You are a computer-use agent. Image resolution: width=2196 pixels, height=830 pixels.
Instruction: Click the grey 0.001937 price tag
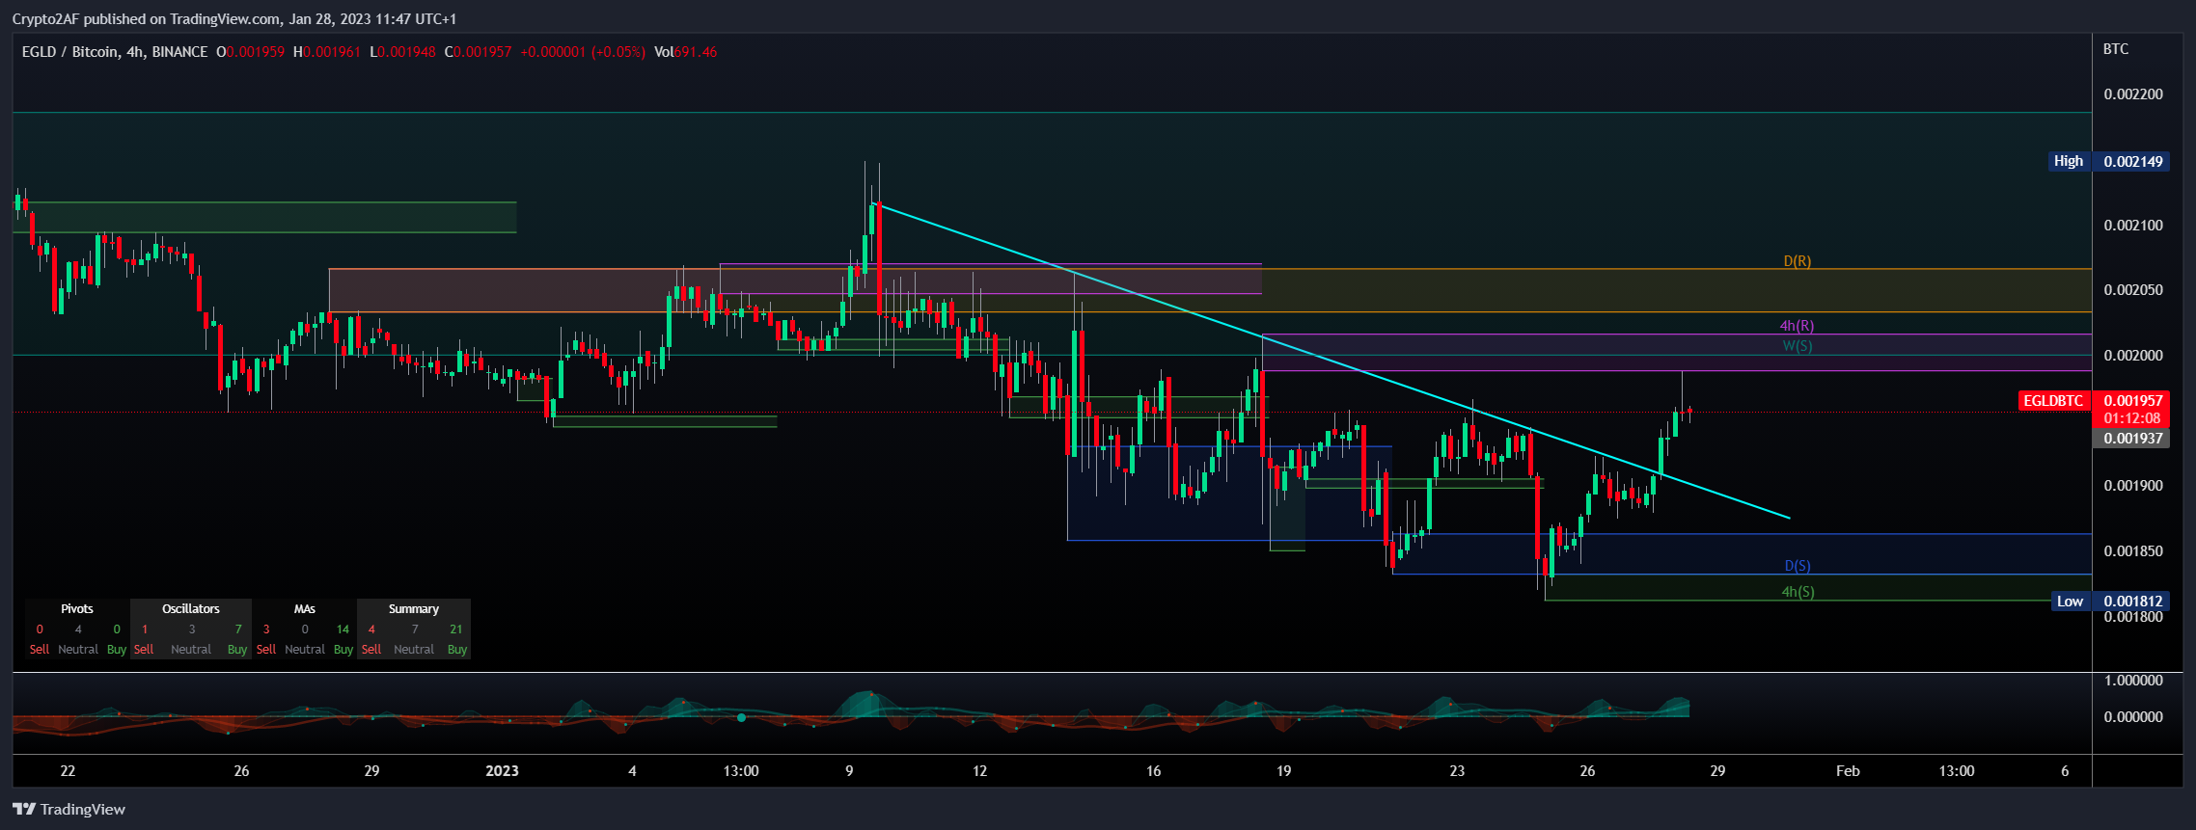2132,439
